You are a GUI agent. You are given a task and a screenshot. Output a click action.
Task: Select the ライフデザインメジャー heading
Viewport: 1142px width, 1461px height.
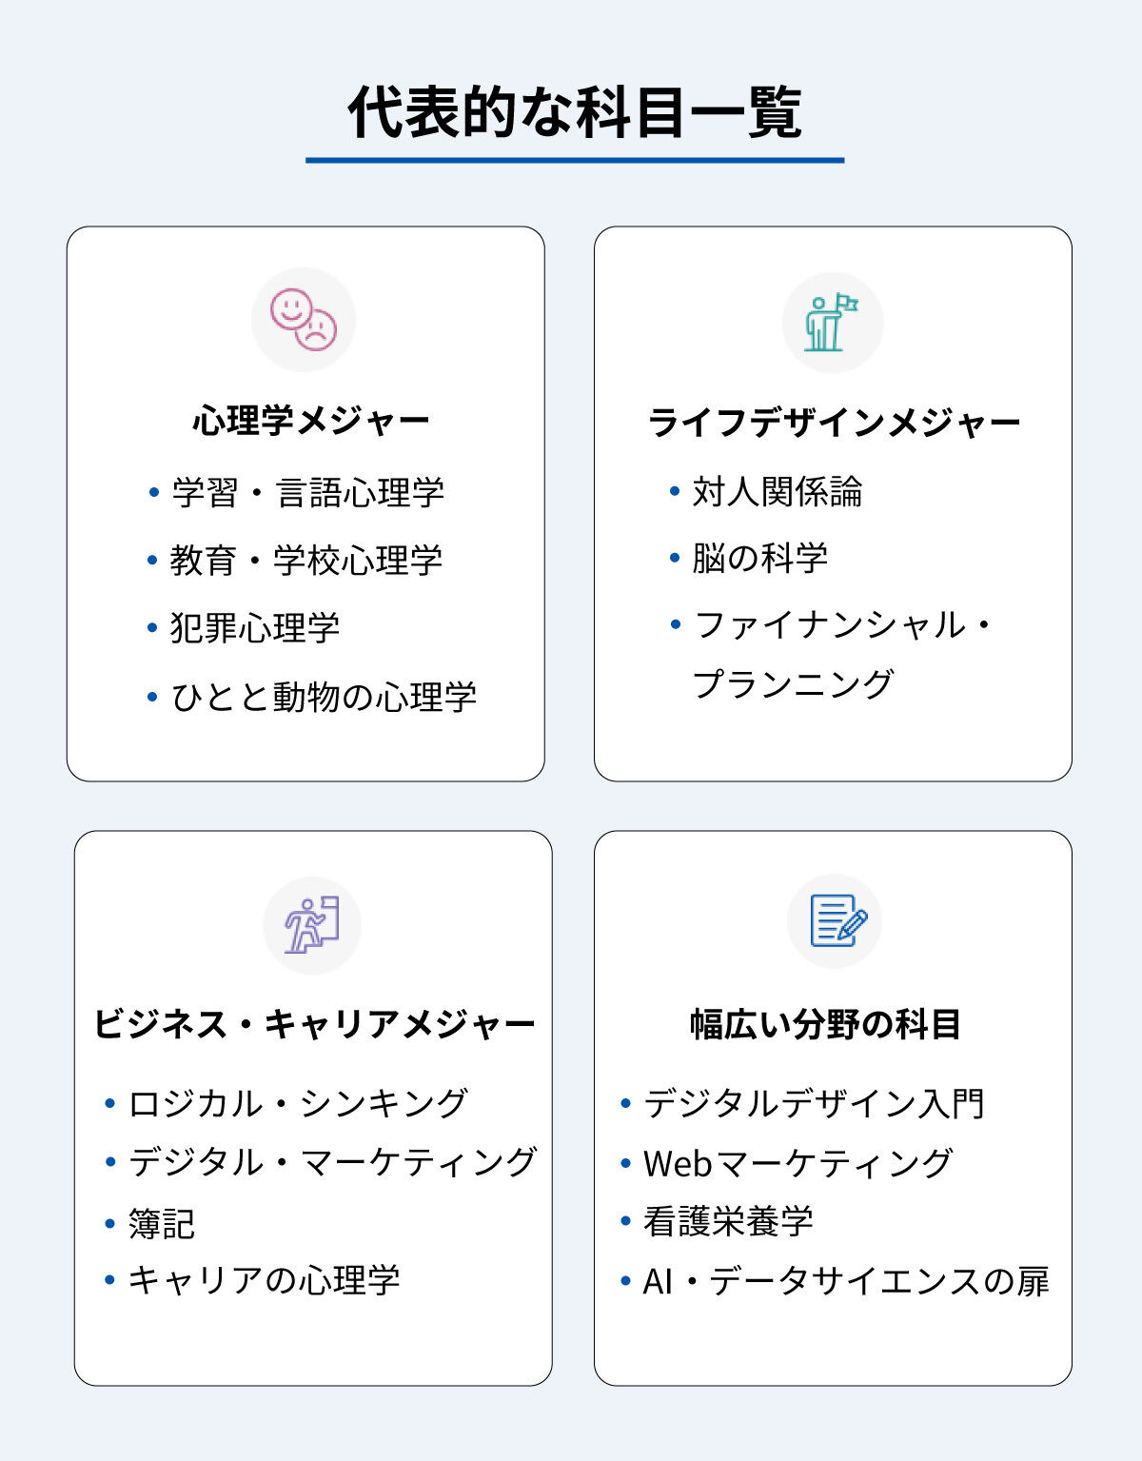(834, 422)
